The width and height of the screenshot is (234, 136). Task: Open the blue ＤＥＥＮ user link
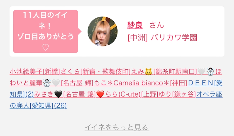[x=200, y=83]
